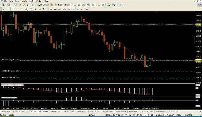The width and height of the screenshot is (202, 117).
Task: Select the Text tool marked A
Action: pyautogui.click(x=35, y=9)
